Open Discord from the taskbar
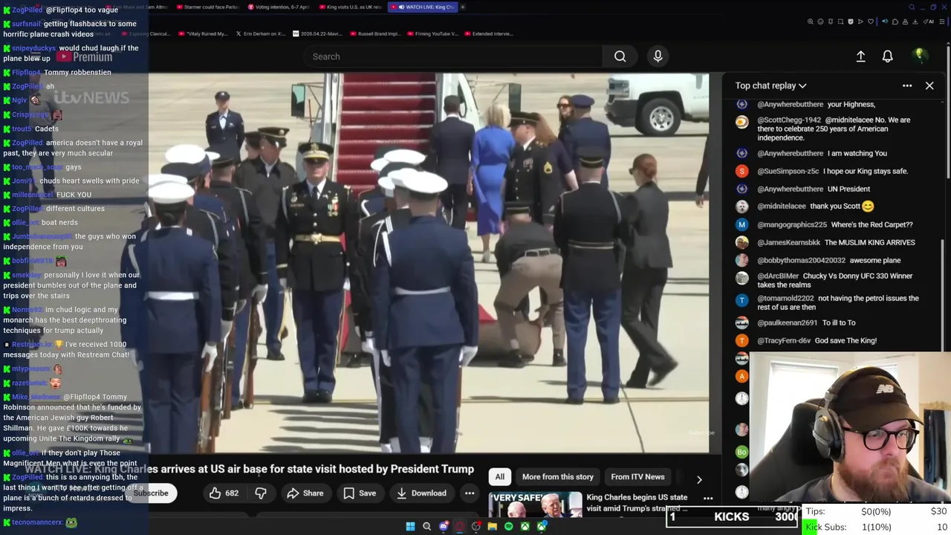Viewport: 951px width, 535px height. [x=444, y=527]
